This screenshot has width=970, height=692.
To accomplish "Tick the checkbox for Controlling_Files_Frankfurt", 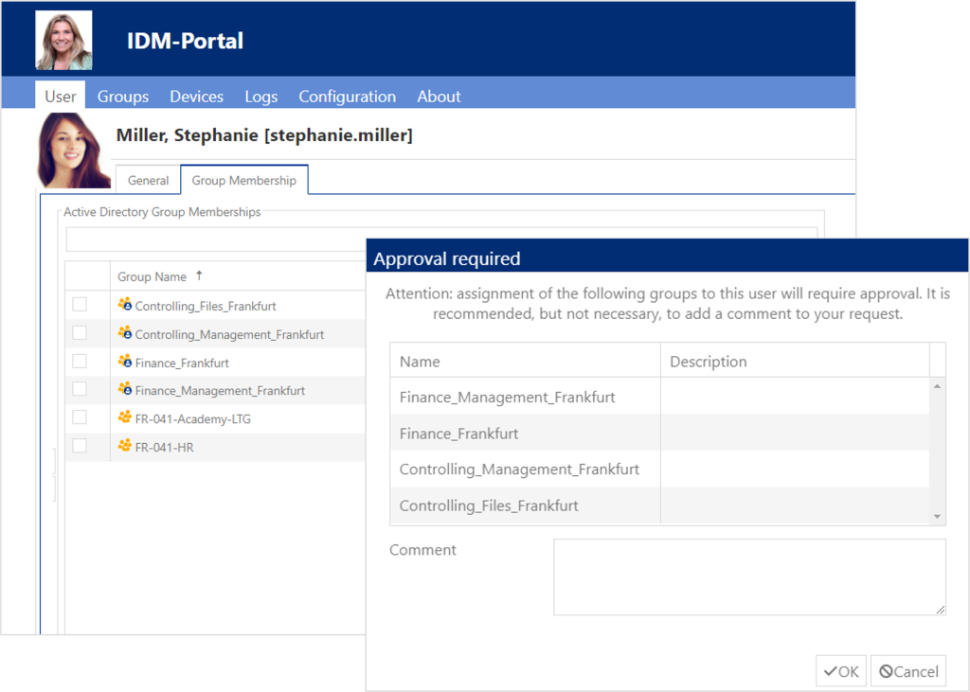I will click(x=80, y=304).
